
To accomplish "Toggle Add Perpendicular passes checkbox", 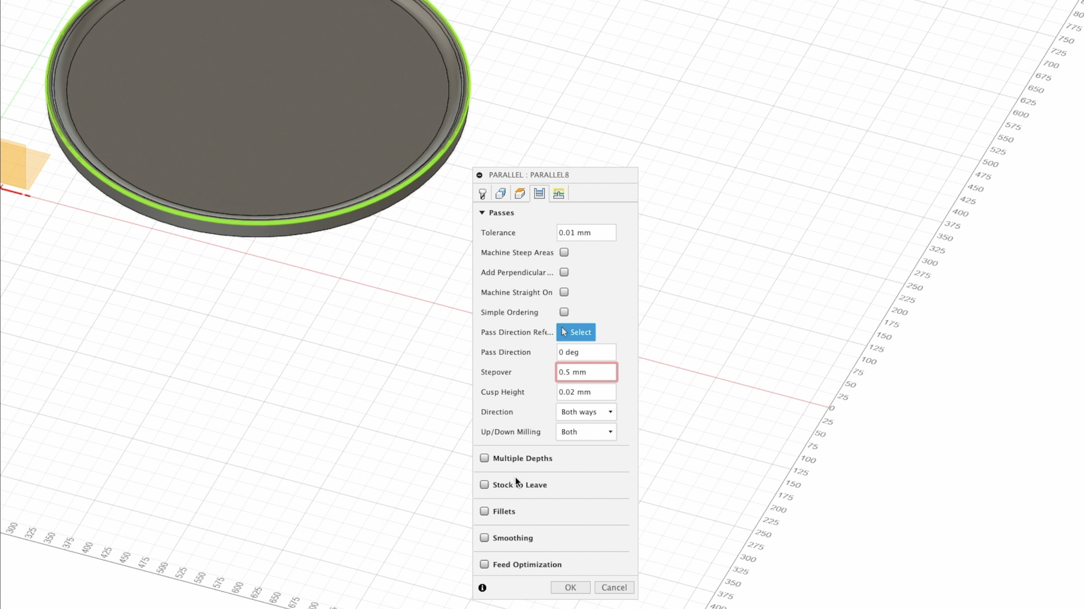I will [564, 272].
